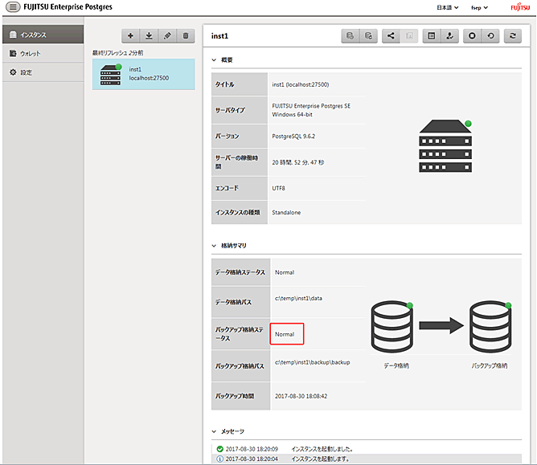Click the blue info message icon
Viewport: 537px width, 465px height.
pyautogui.click(x=220, y=459)
